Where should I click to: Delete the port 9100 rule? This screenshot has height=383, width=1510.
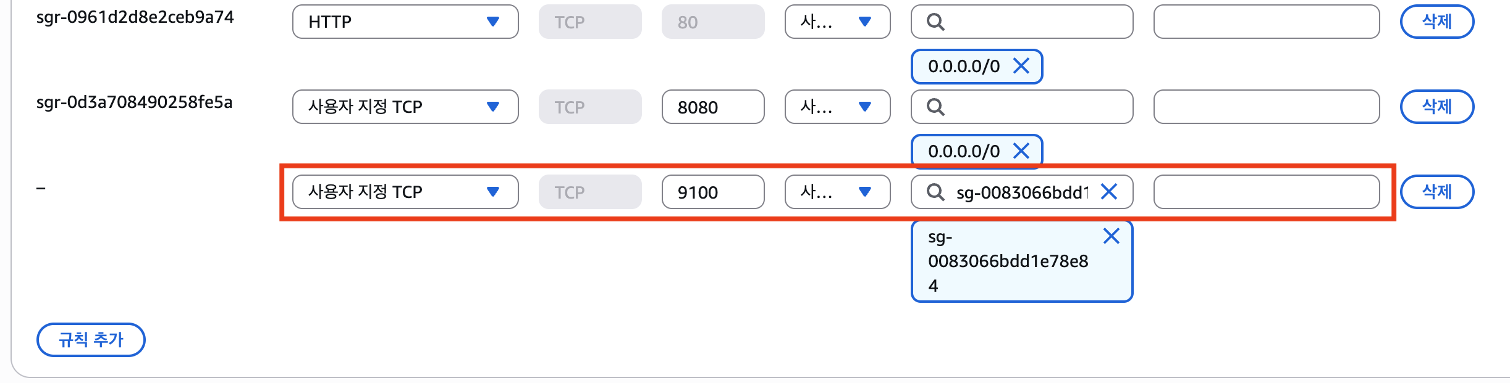click(x=1436, y=192)
